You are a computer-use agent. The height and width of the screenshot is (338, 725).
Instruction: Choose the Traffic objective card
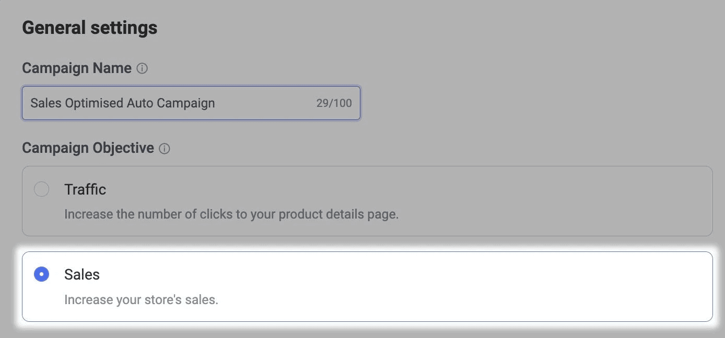click(367, 201)
